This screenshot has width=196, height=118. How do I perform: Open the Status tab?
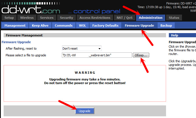174,18
